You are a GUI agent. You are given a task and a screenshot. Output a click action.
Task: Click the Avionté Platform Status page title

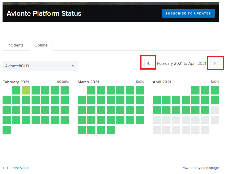[44, 13]
